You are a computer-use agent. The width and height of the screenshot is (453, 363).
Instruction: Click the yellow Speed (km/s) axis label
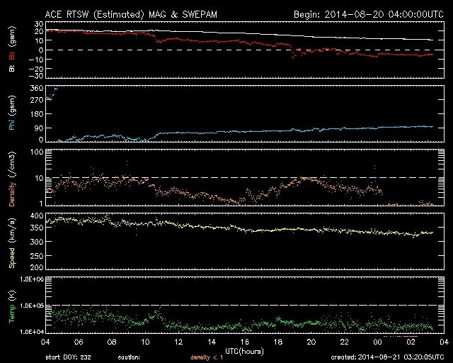pos(11,242)
